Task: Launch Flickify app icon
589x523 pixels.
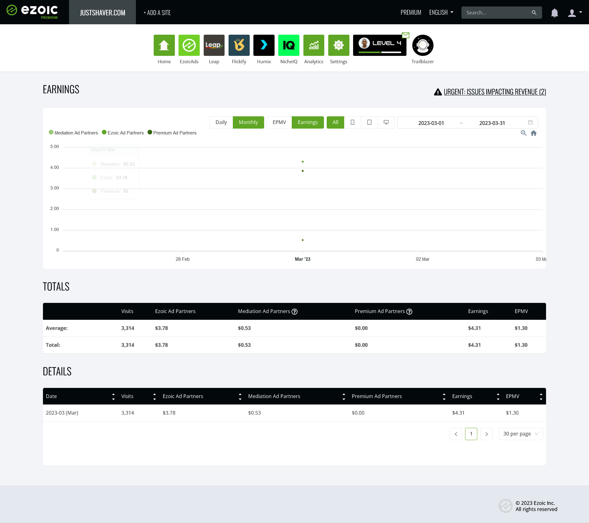Action: 239,45
